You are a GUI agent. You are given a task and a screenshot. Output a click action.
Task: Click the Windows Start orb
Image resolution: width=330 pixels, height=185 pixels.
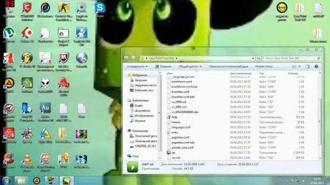point(6,180)
